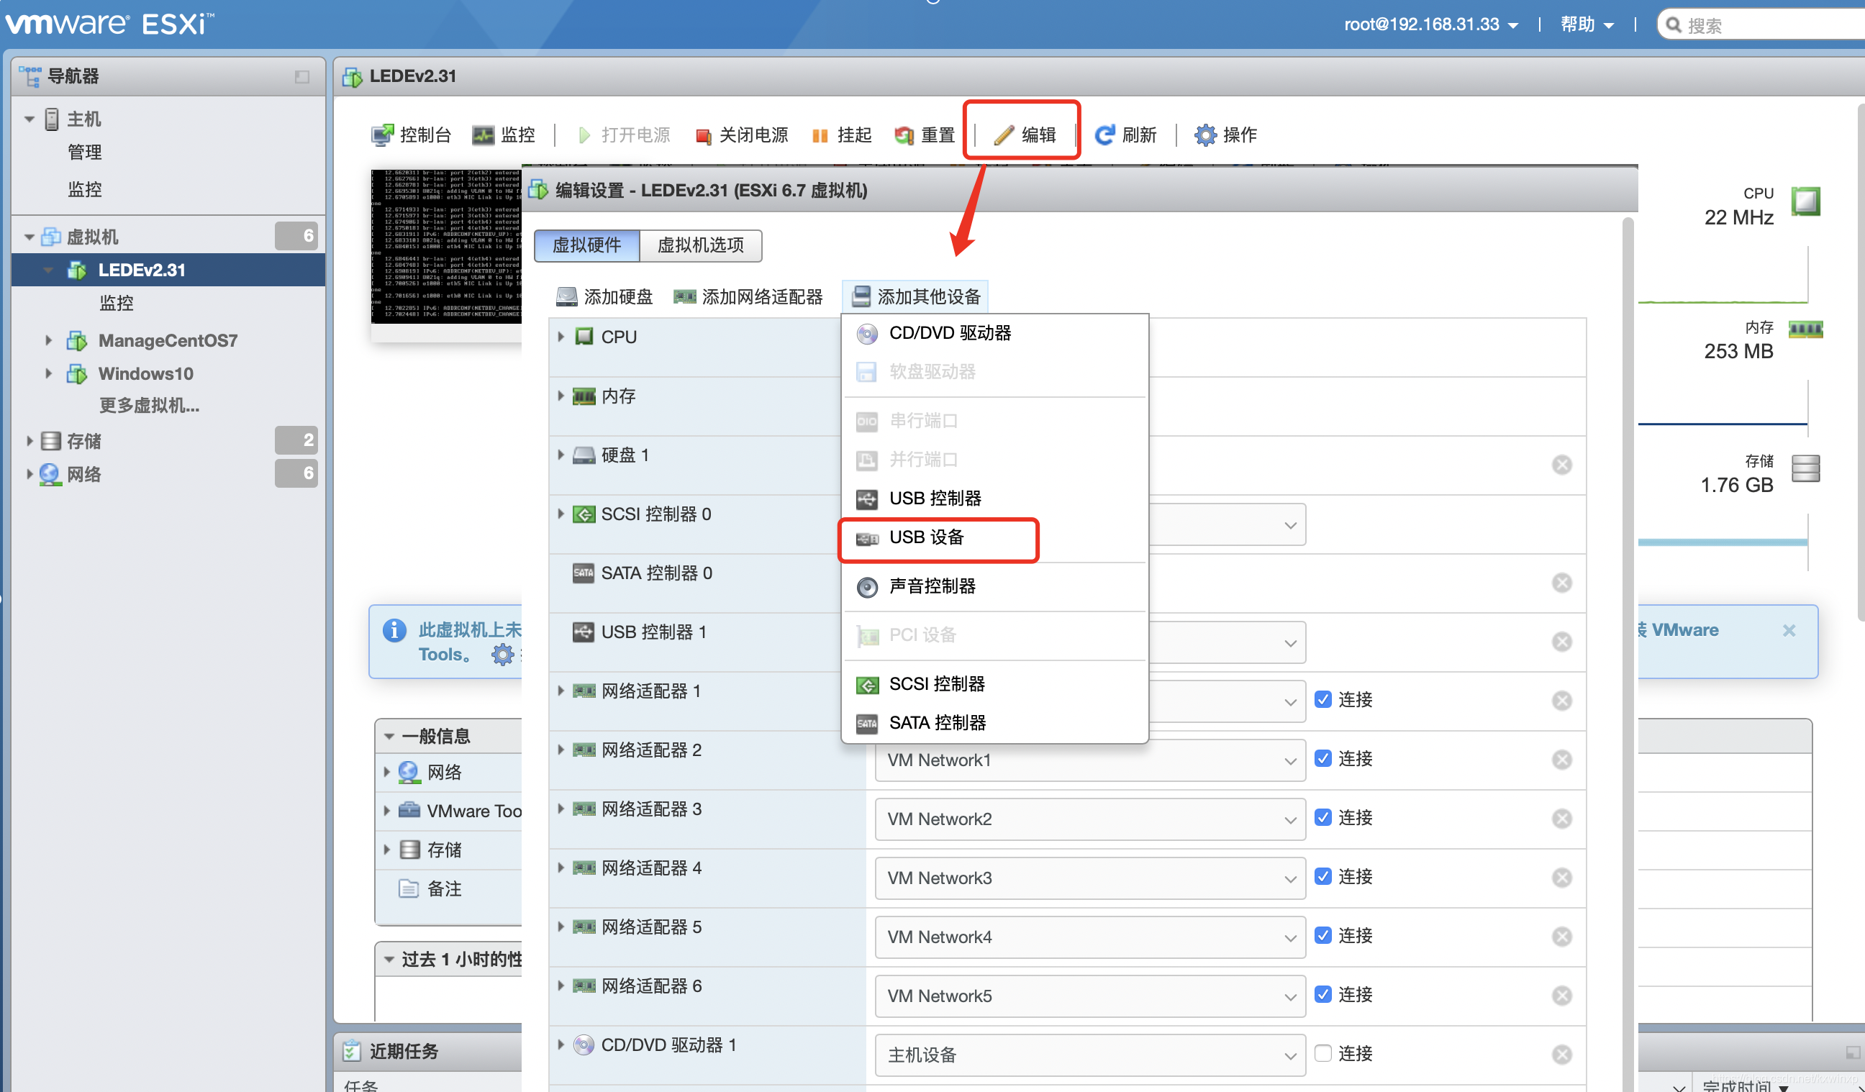This screenshot has height=1092, width=1865.
Task: Click the 编辑 pencil icon
Action: pyautogui.click(x=1003, y=135)
